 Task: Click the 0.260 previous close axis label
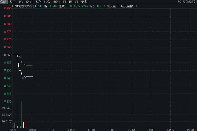point(8,55)
